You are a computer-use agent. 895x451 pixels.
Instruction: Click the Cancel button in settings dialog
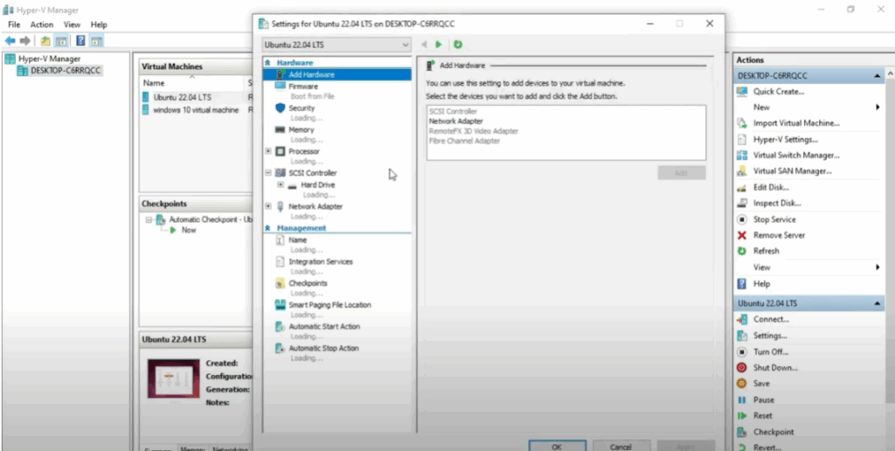pyautogui.click(x=621, y=446)
